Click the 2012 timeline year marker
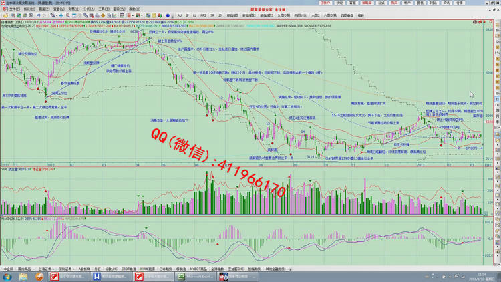Screen dimensions: 501x282 pyautogui.click(x=51, y=165)
